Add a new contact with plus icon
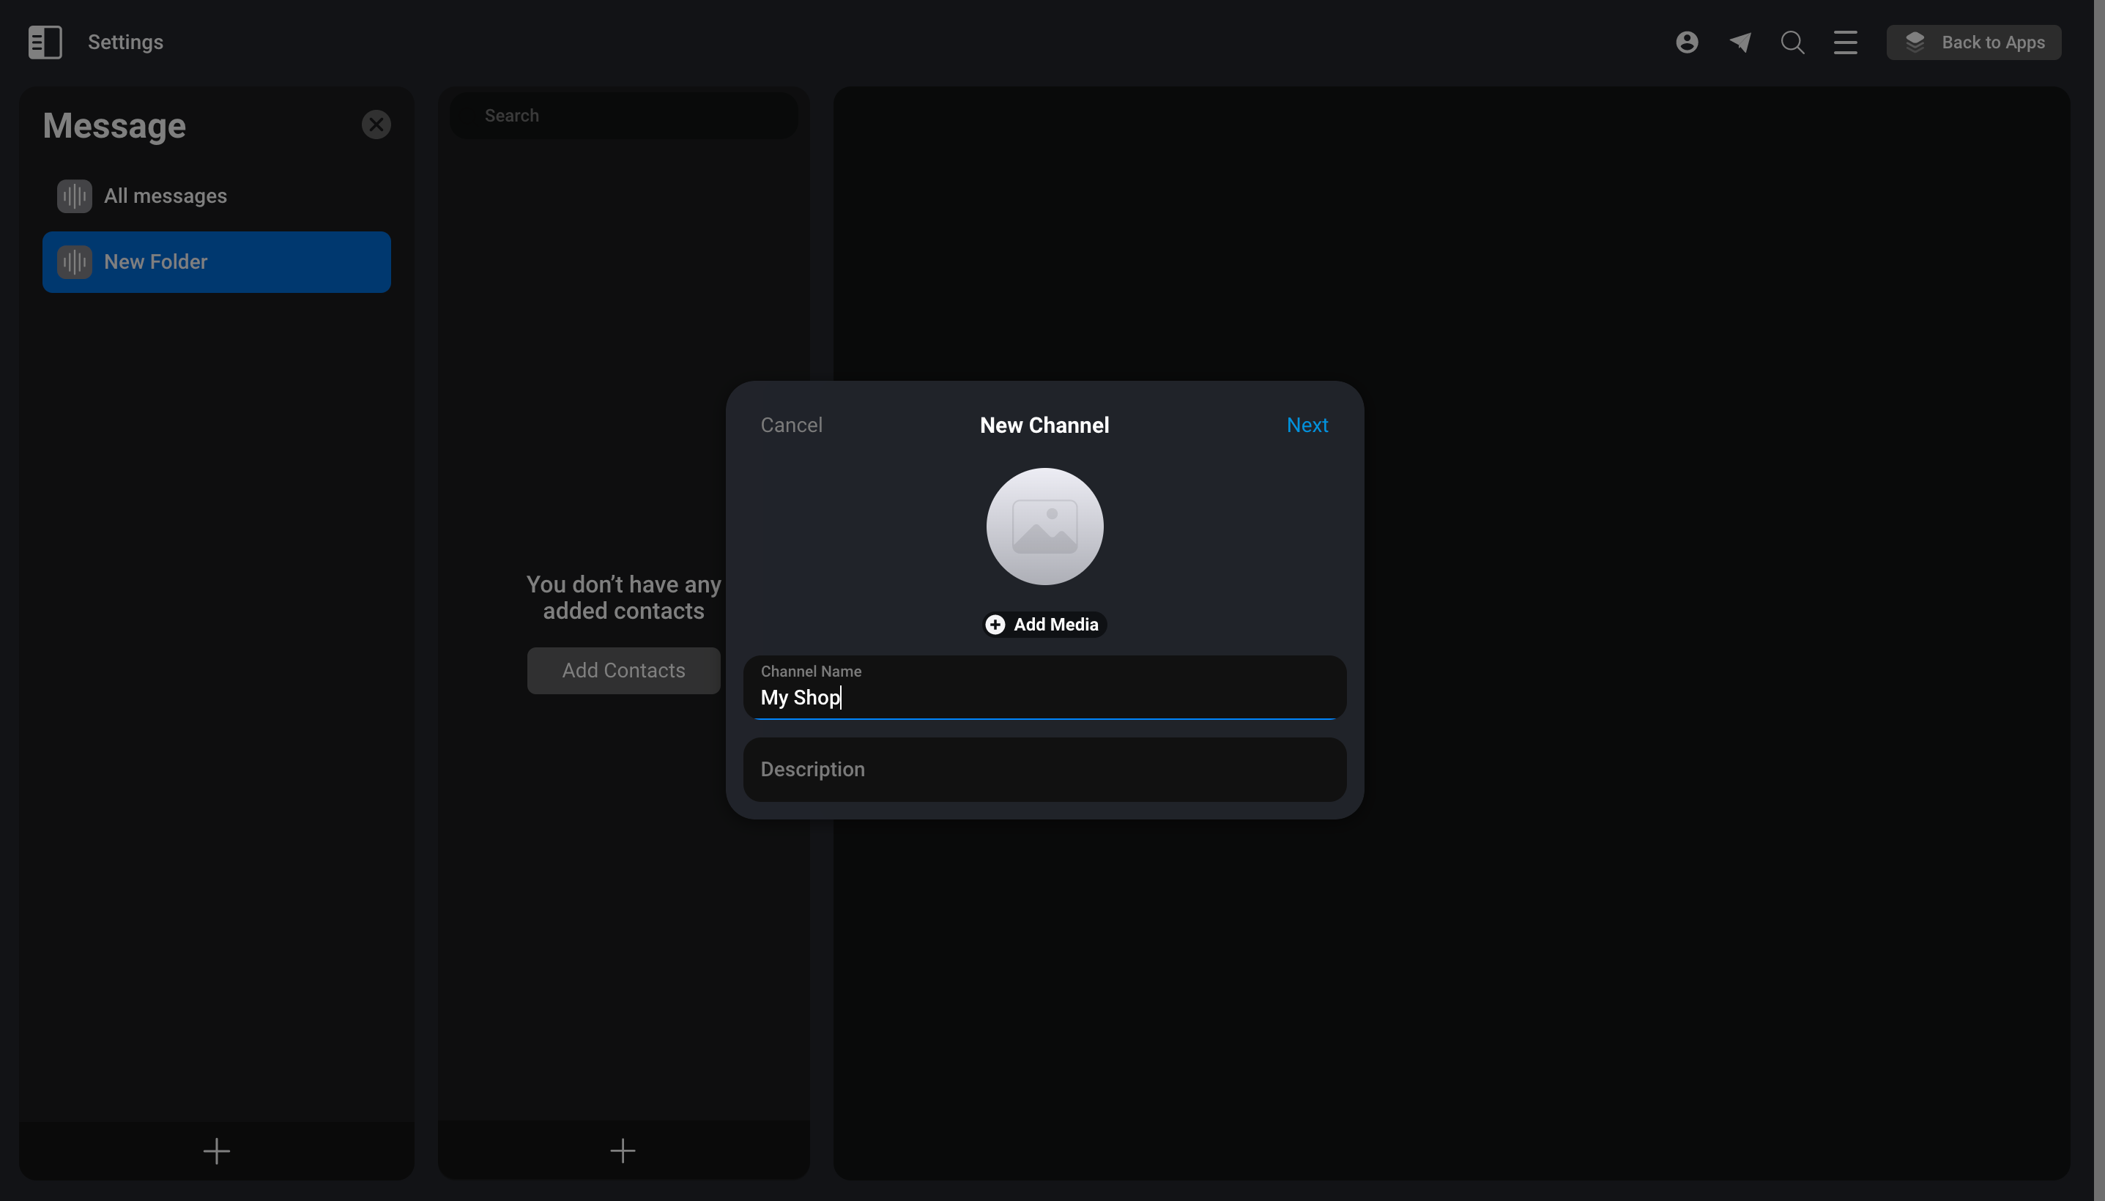 [623, 1150]
